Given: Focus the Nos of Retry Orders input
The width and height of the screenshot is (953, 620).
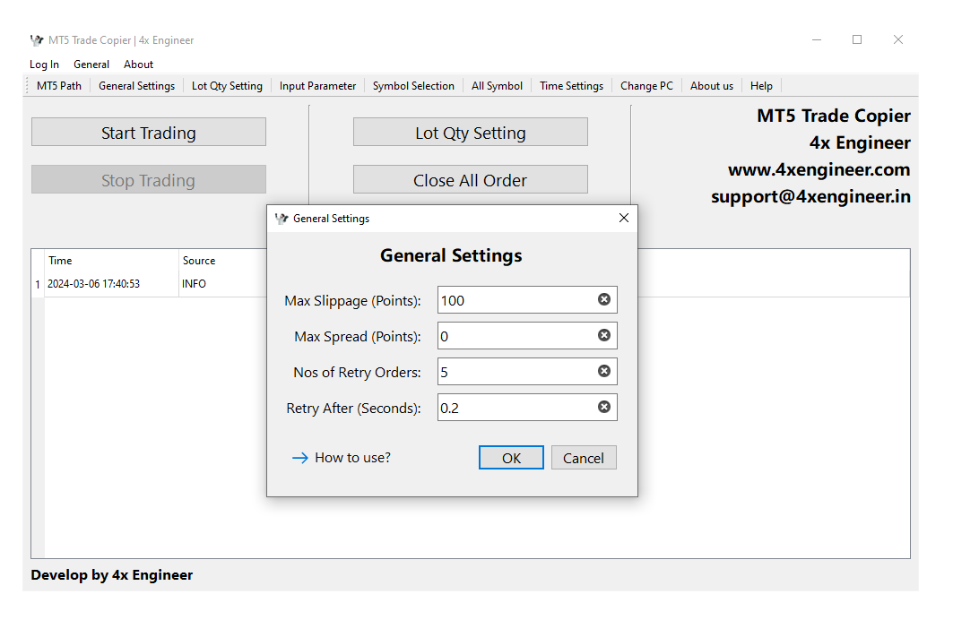Looking at the screenshot, I should [x=527, y=372].
